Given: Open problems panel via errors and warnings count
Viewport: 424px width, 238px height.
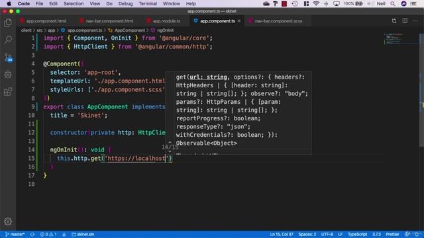Looking at the screenshot, I should click(48, 234).
